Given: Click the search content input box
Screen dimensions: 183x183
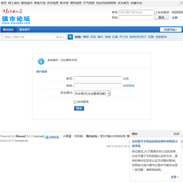Looking at the screenshot, I should click(x=29, y=37).
